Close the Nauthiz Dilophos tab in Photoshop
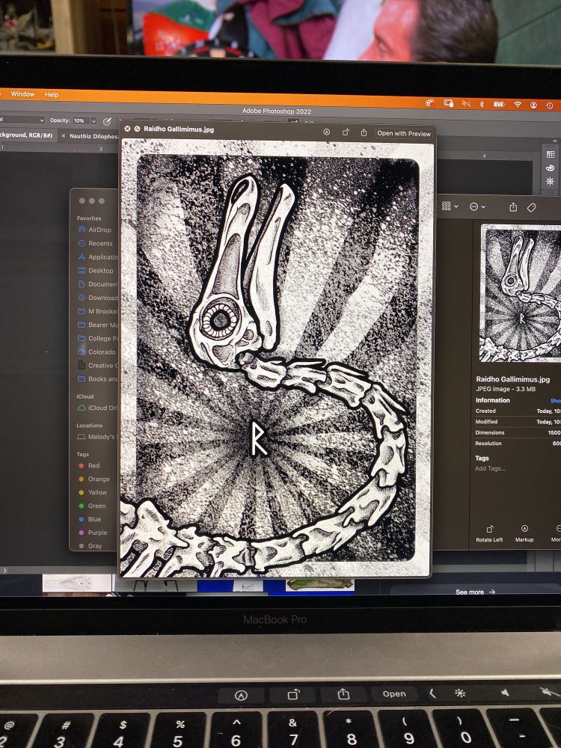561x748 pixels. pos(63,136)
